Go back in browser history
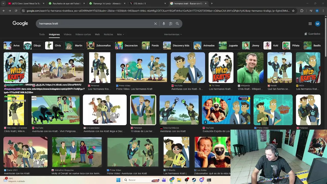Viewport: 327px width, 184px height. click(x=4, y=11)
